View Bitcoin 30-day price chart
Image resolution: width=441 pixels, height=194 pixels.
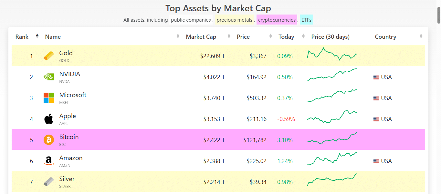coord(332,139)
